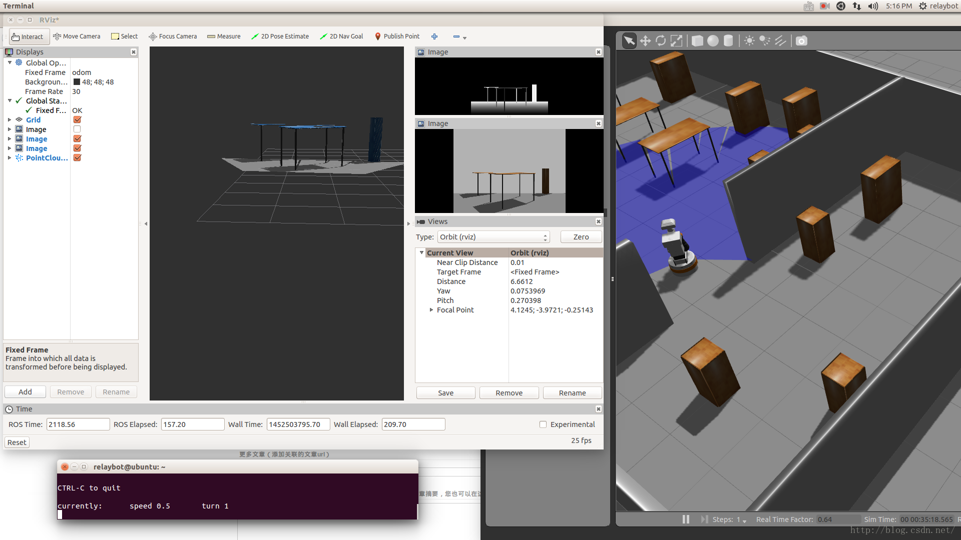Image resolution: width=961 pixels, height=540 pixels.
Task: Open the view Type dropdown
Action: [494, 237]
